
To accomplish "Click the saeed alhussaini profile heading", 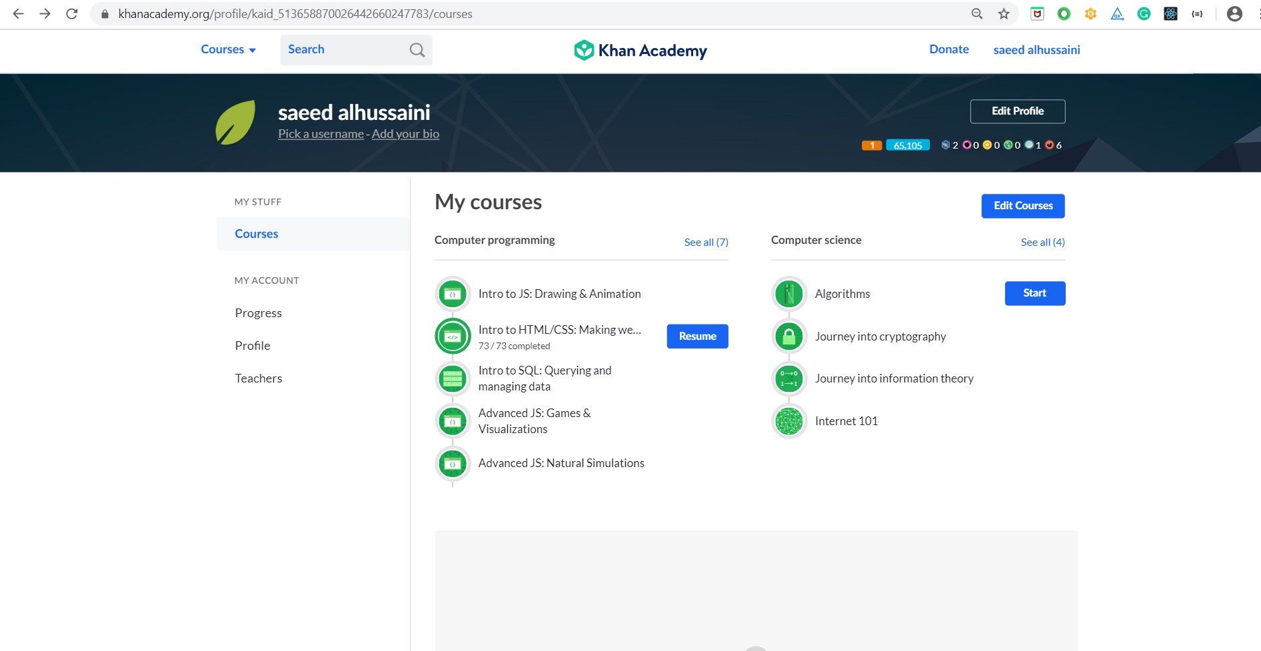I will click(354, 112).
